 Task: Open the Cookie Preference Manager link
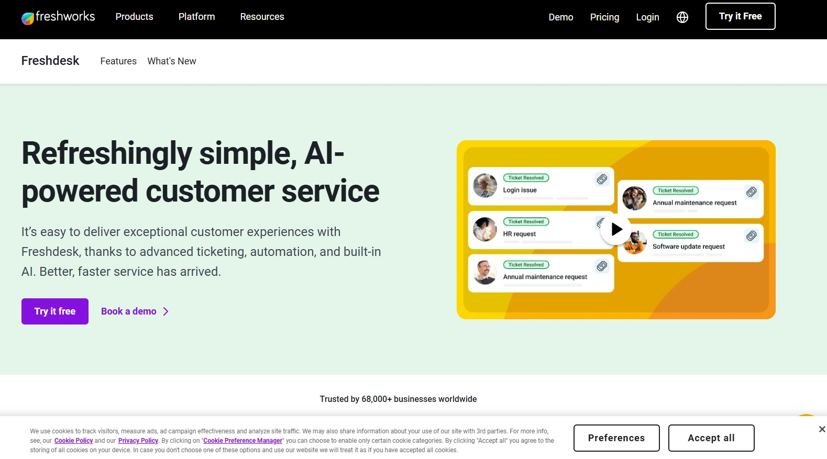tap(242, 441)
